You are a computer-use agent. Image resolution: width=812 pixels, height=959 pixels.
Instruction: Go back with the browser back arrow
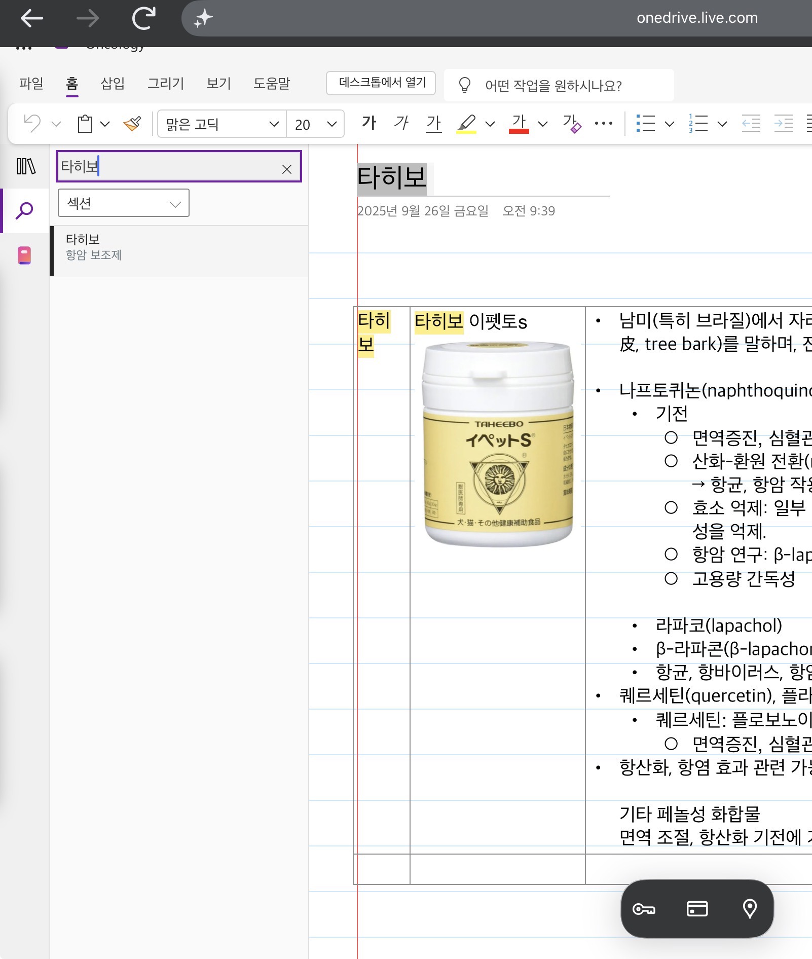coord(32,19)
